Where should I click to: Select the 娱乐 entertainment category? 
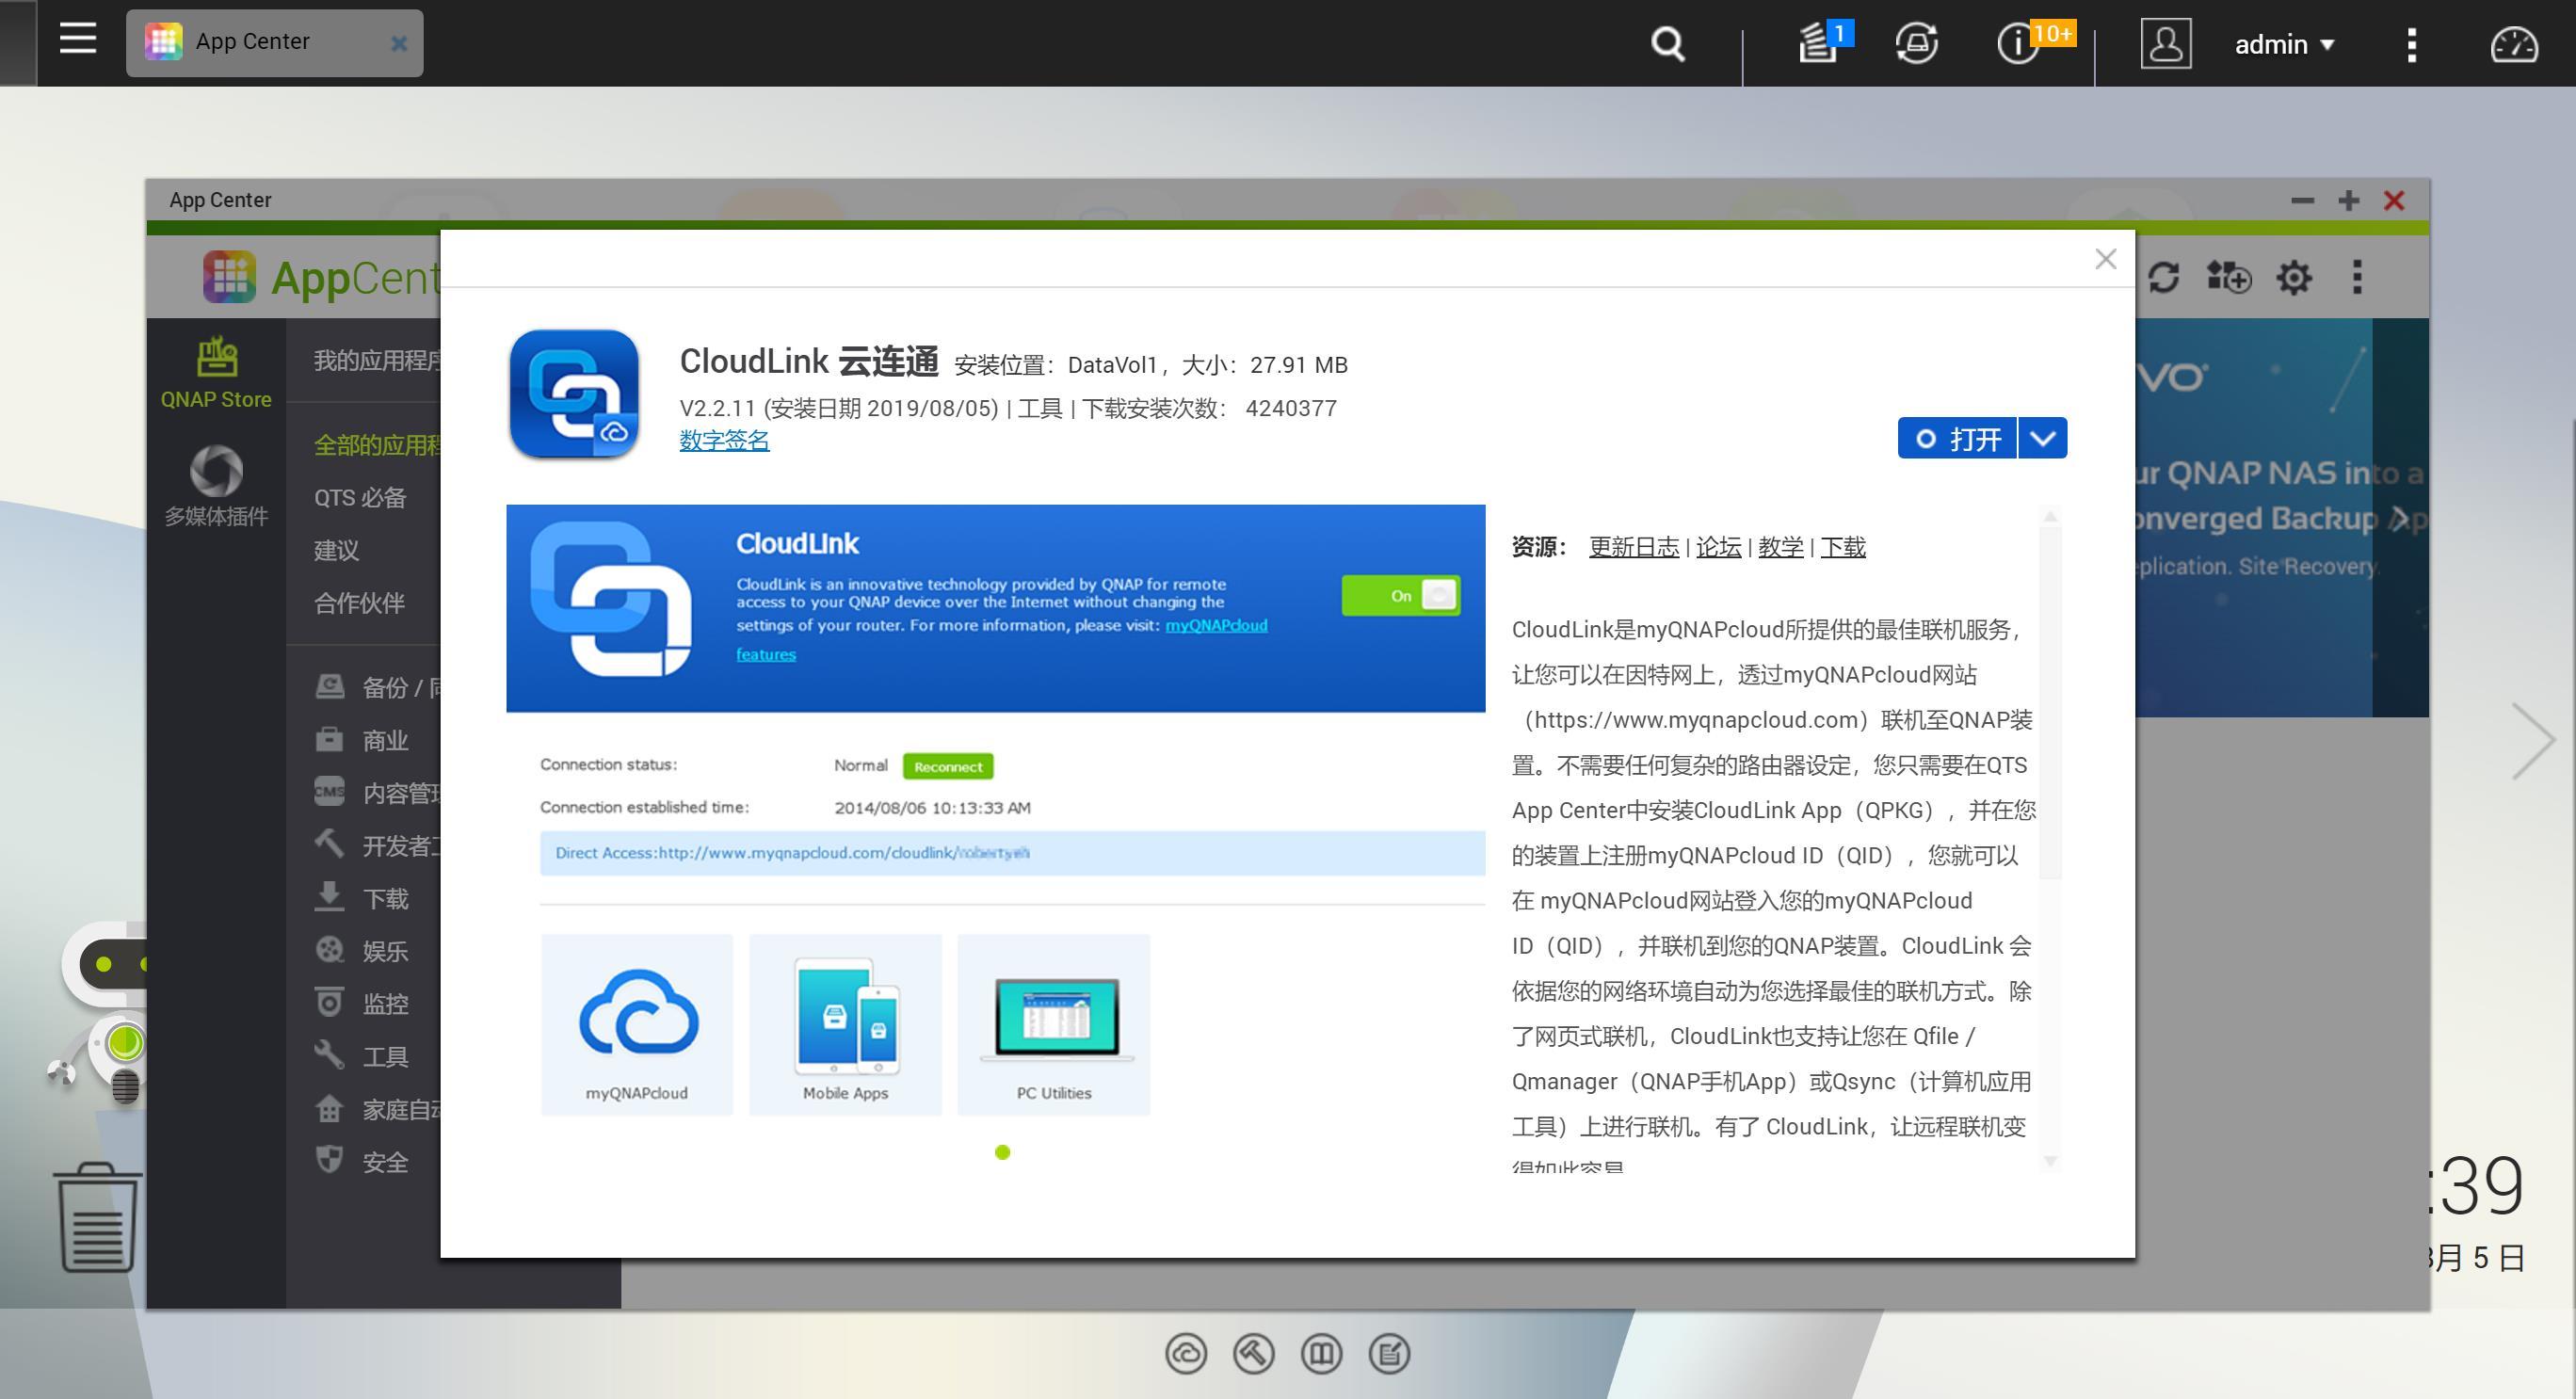click(361, 951)
